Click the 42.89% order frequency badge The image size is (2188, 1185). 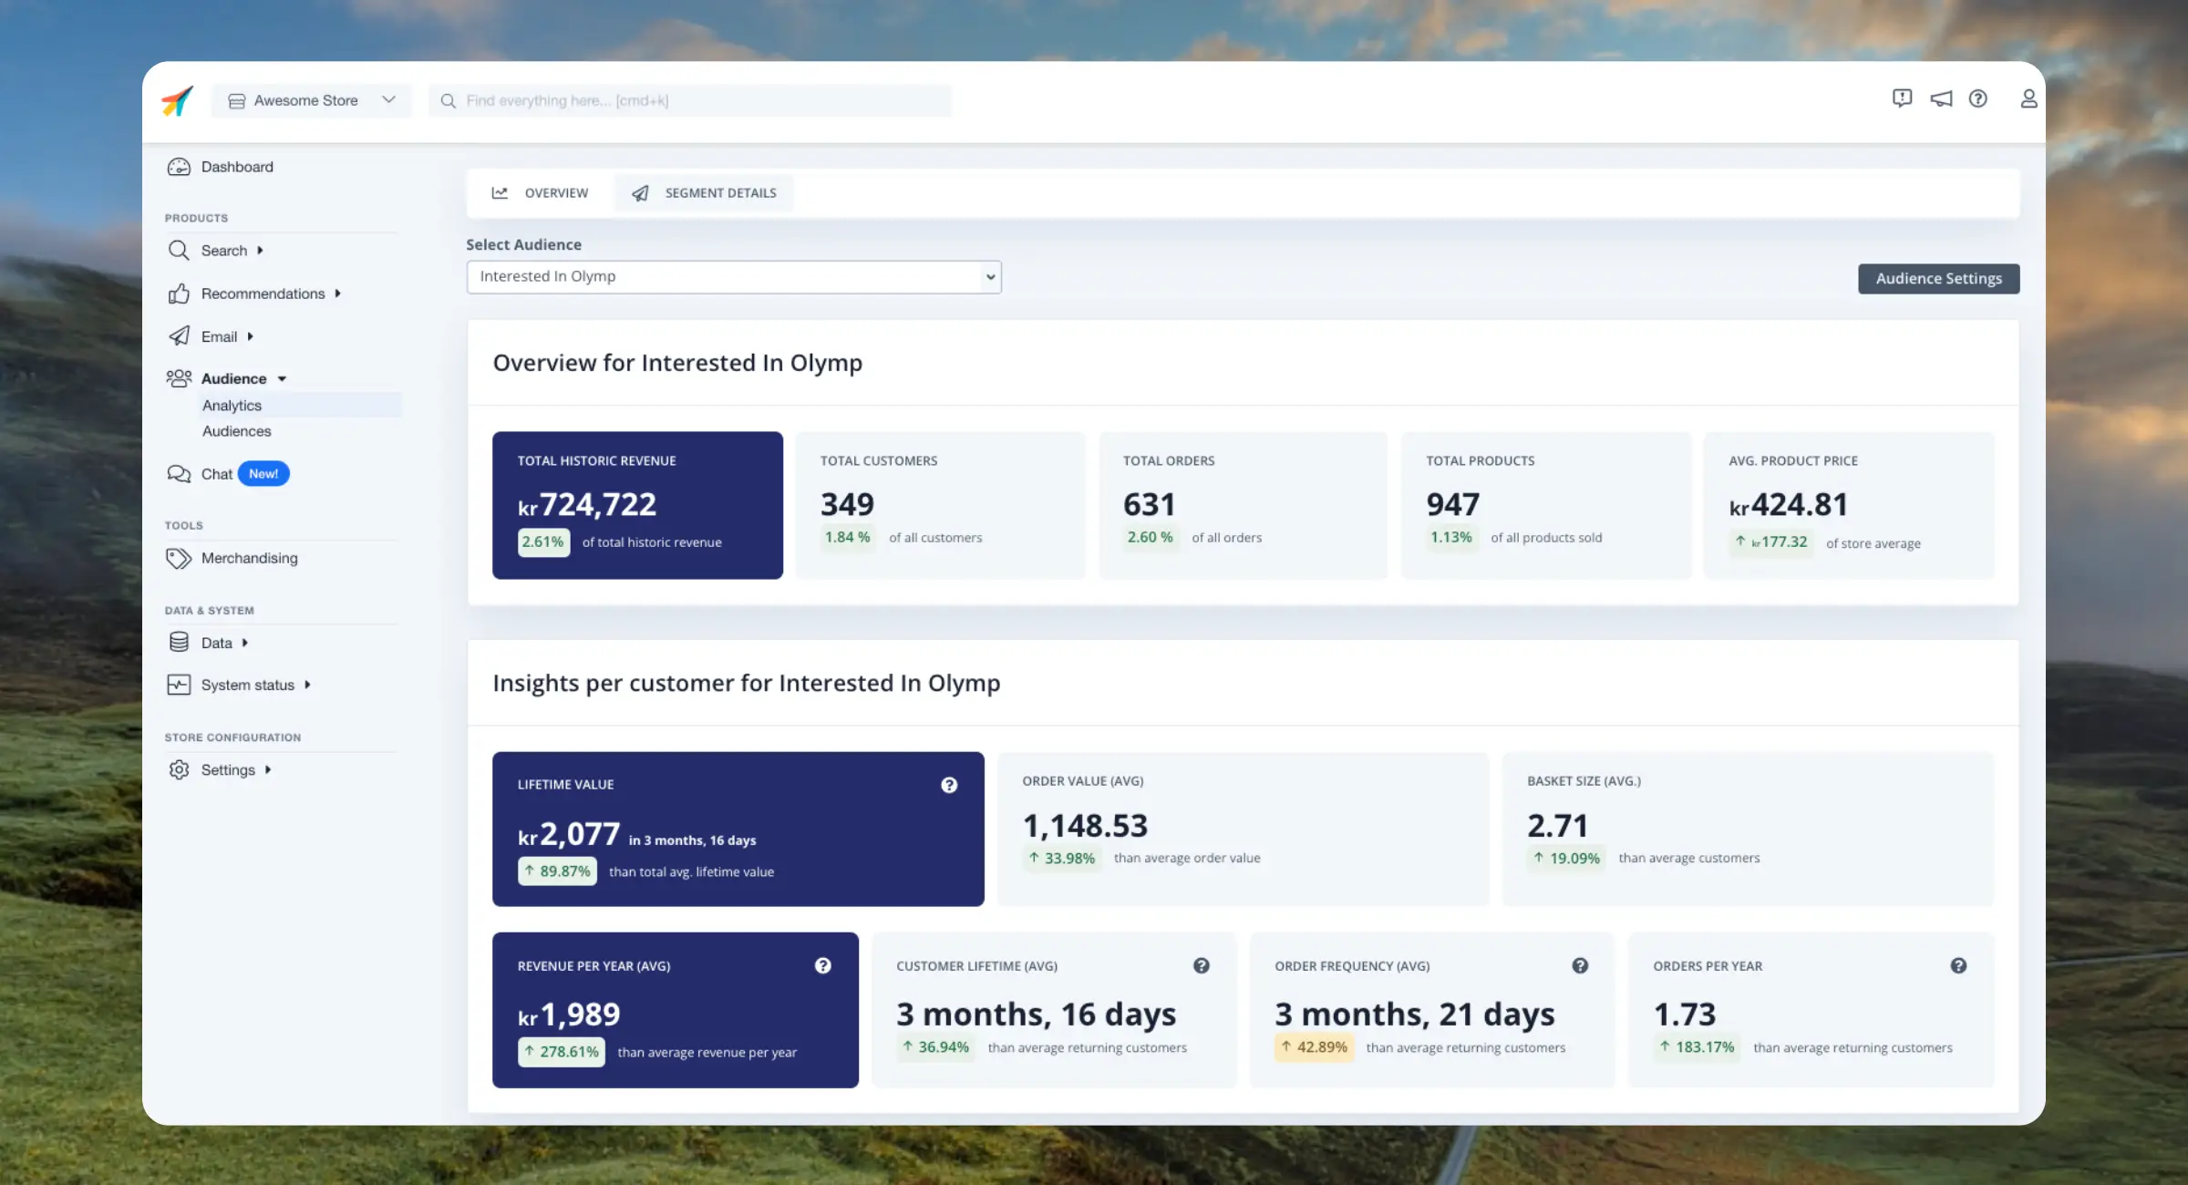tap(1314, 1047)
